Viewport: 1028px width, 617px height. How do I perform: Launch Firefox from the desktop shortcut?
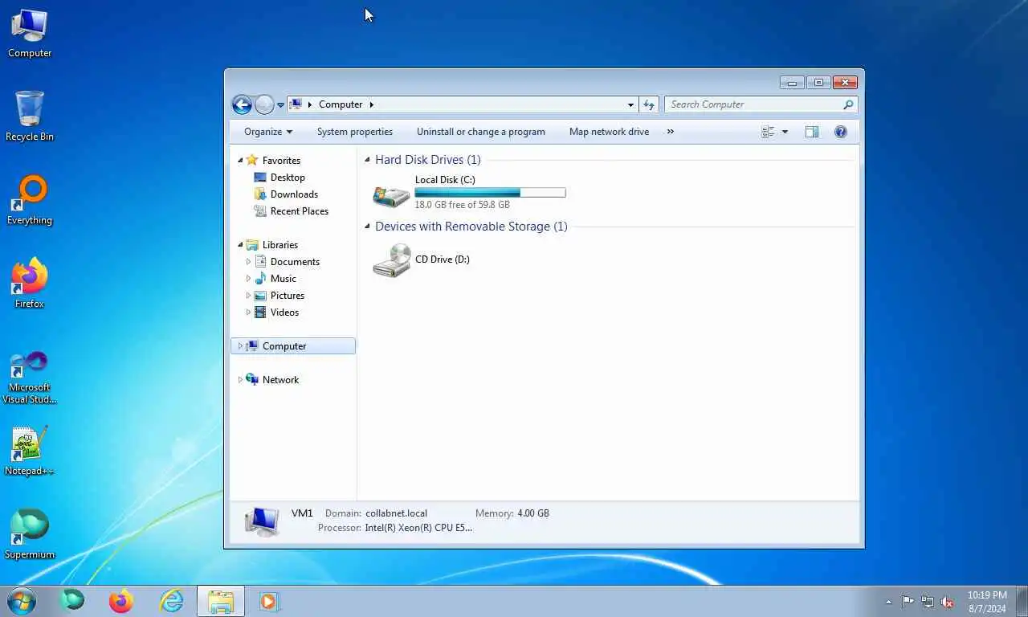pos(30,284)
